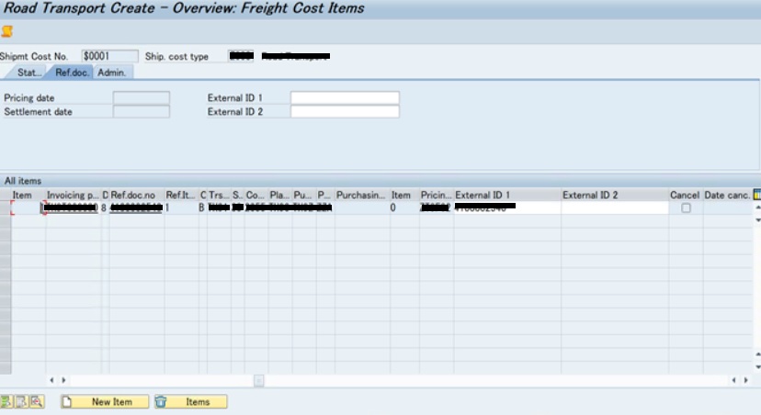Switch to the Stat... tab
761x415 pixels.
28,73
